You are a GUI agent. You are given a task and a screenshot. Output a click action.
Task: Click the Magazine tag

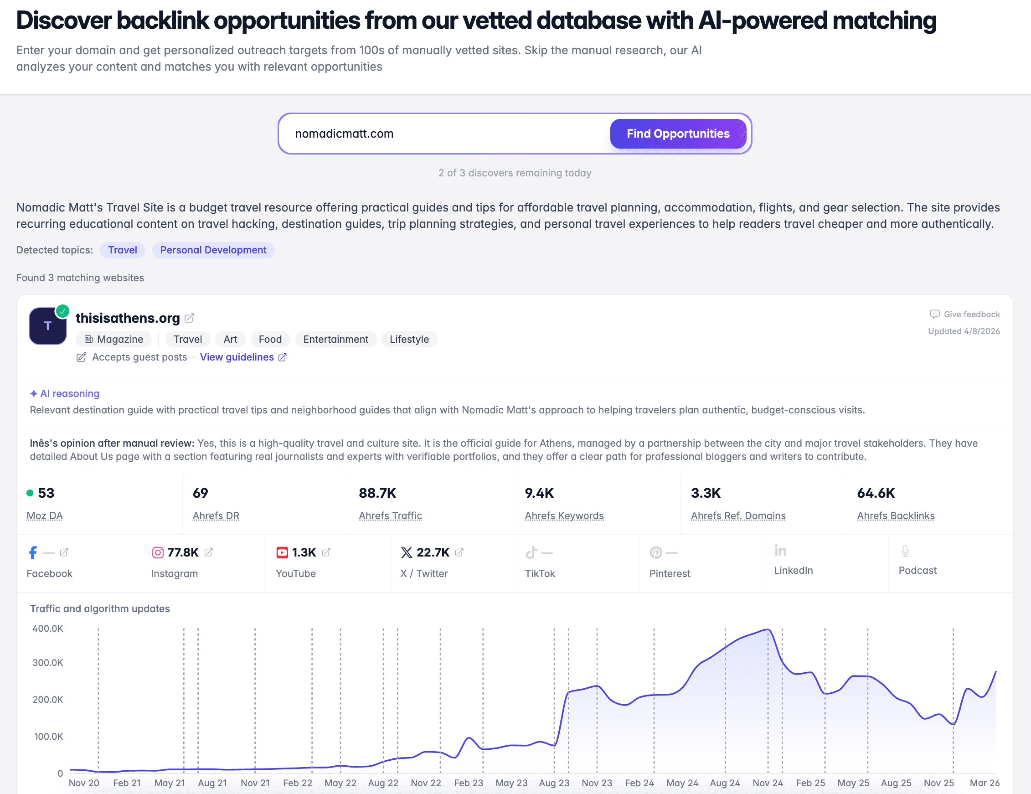[114, 340]
